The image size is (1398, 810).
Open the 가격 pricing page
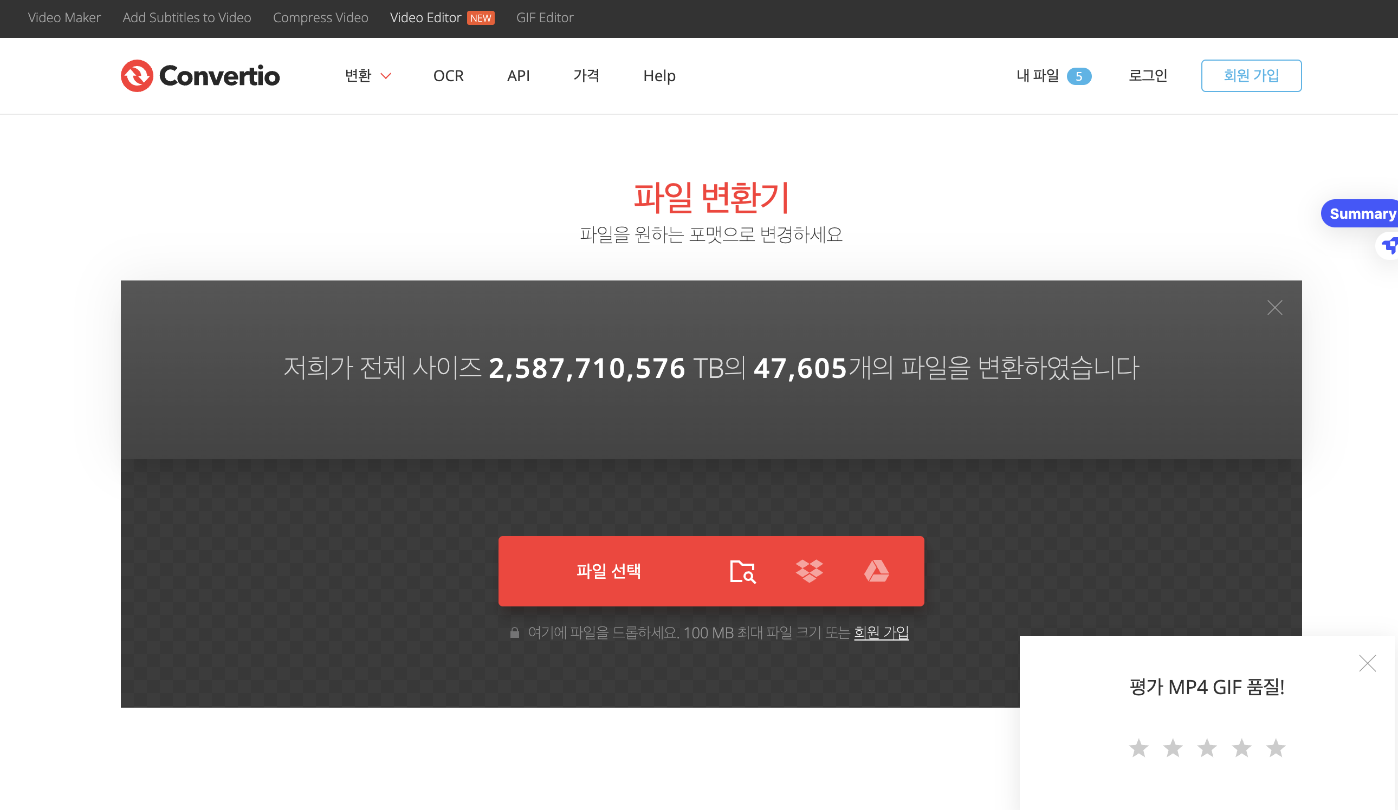pyautogui.click(x=586, y=75)
